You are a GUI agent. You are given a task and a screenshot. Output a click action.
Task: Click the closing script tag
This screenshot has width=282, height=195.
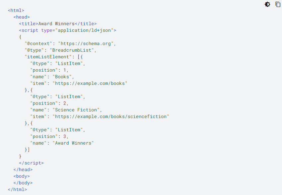click(x=31, y=163)
